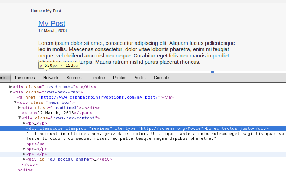
Task: Switch to the Audits tab
Action: pyautogui.click(x=140, y=78)
